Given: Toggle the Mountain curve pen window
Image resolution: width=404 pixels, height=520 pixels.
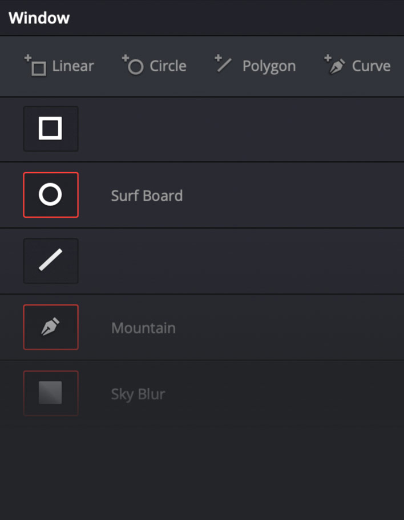Looking at the screenshot, I should (51, 327).
